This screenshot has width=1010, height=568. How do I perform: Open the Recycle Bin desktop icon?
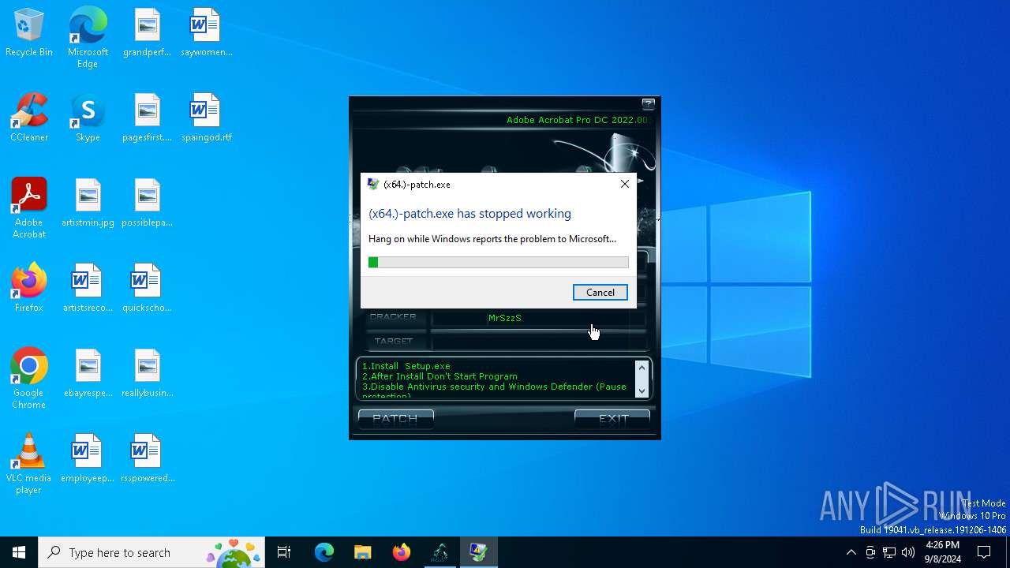[29, 33]
